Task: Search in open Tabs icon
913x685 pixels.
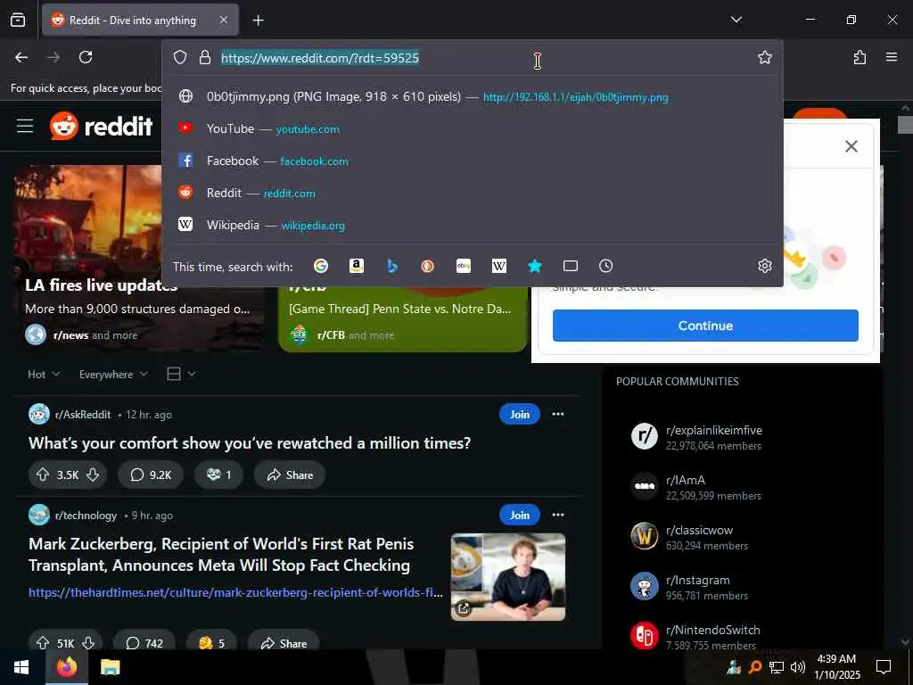Action: pos(571,266)
